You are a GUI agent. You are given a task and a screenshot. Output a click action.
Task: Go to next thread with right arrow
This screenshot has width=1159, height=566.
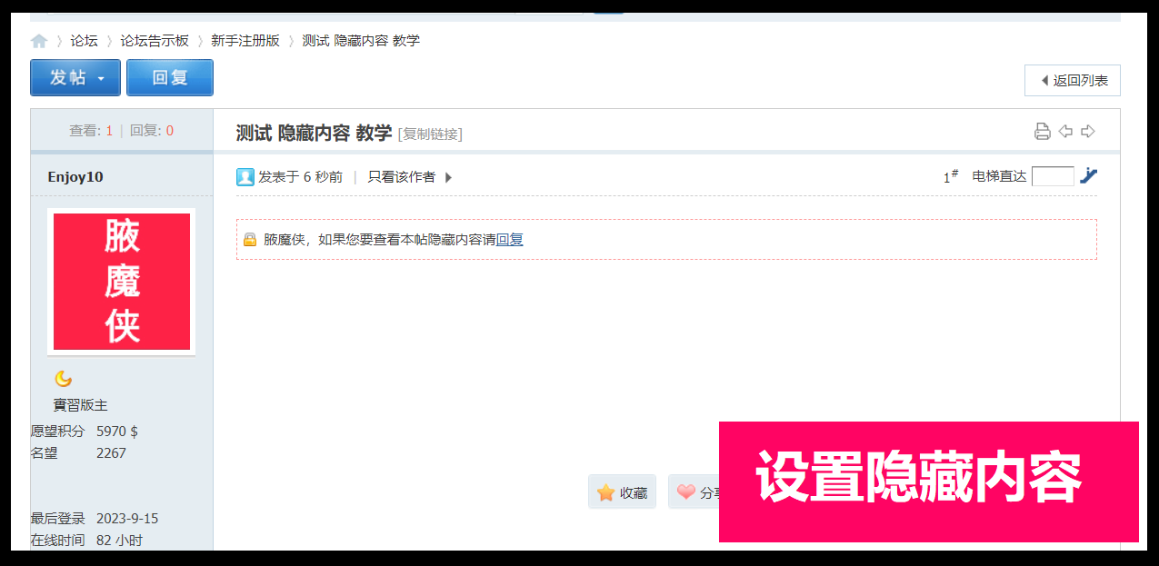coord(1088,132)
